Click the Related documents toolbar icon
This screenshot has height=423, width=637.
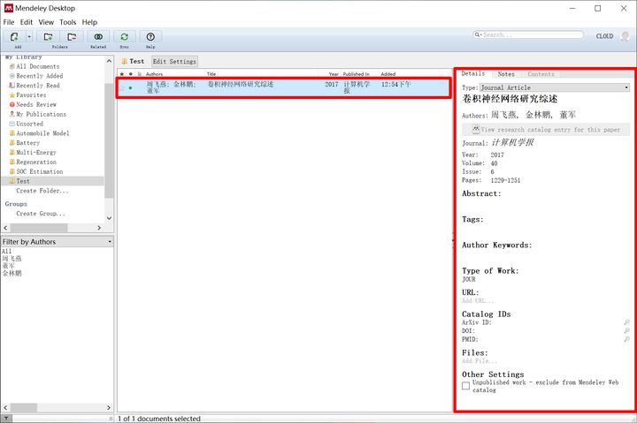[98, 37]
